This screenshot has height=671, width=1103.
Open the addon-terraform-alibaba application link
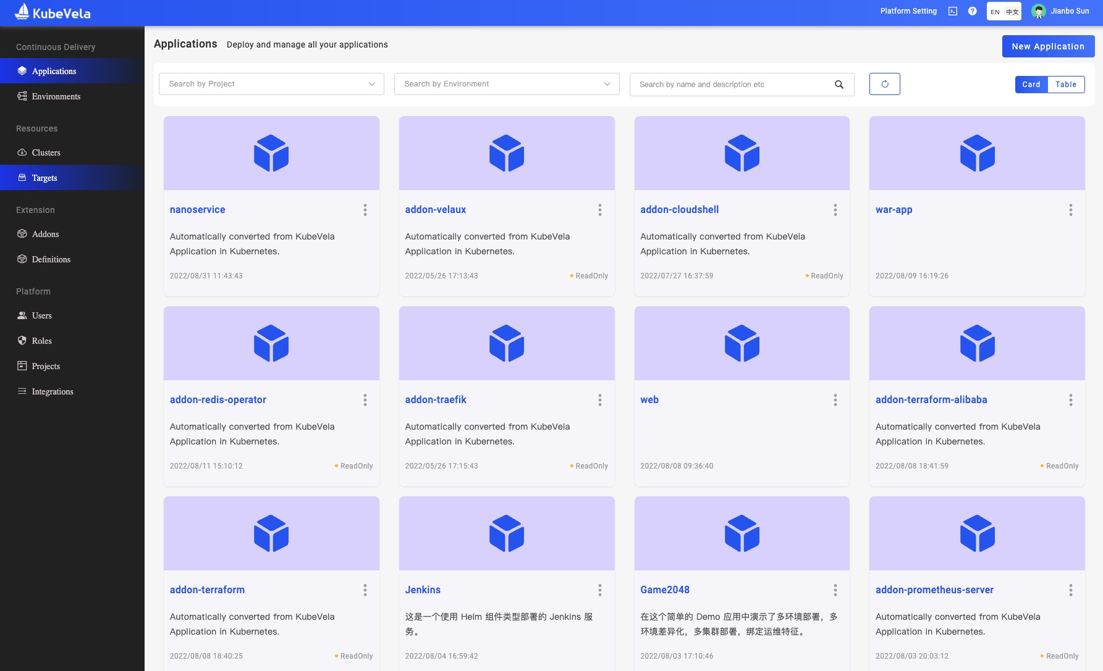point(931,400)
